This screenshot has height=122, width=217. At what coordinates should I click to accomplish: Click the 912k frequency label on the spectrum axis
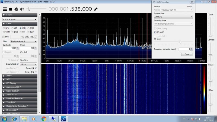pos(107,61)
